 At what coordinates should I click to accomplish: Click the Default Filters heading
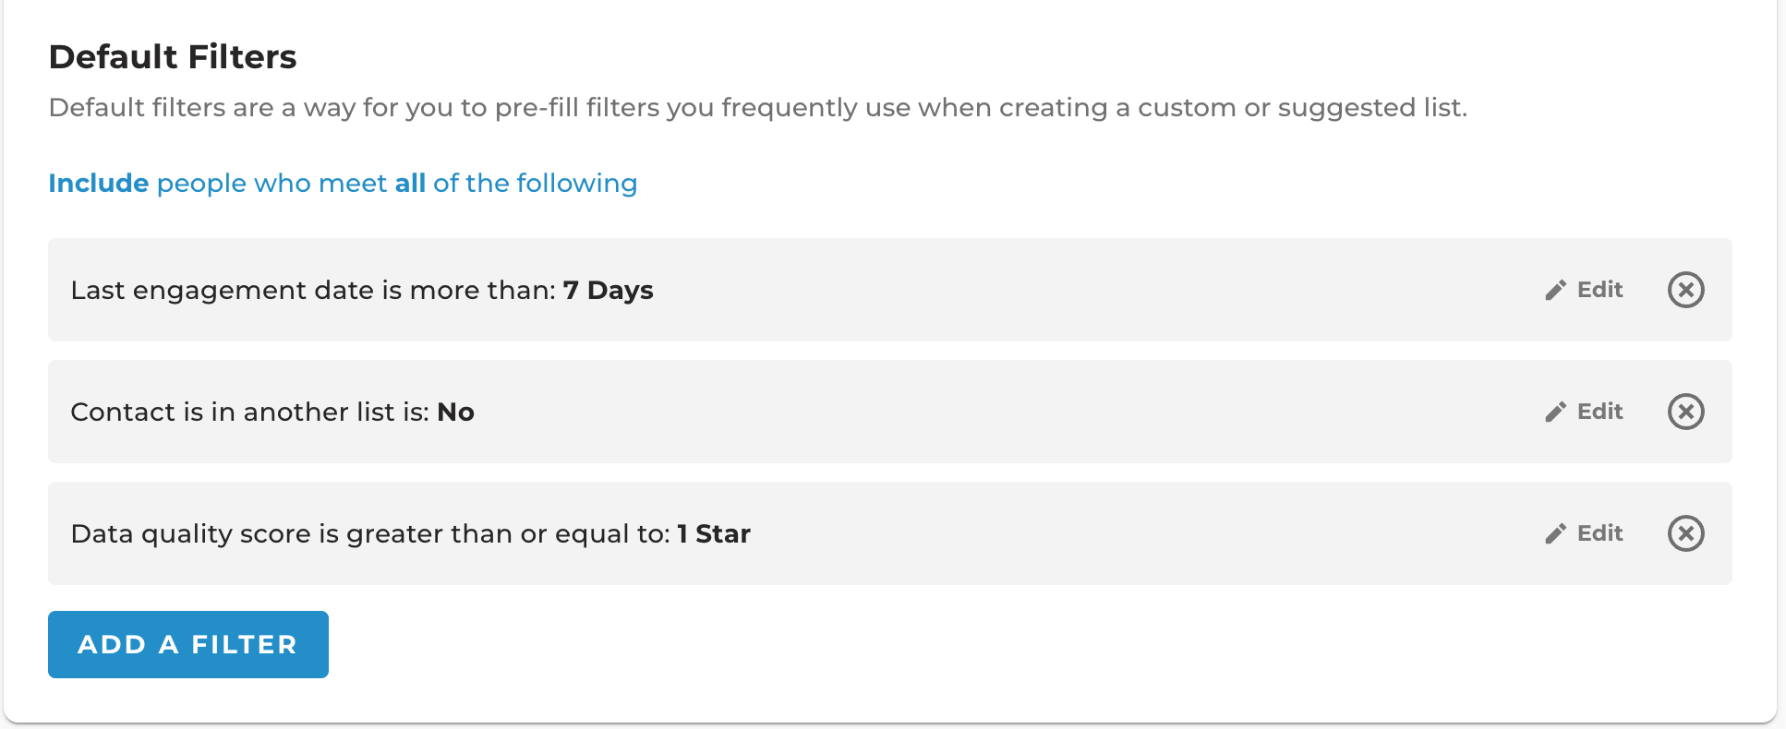click(x=173, y=57)
